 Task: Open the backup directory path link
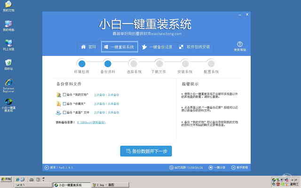tap(91, 122)
